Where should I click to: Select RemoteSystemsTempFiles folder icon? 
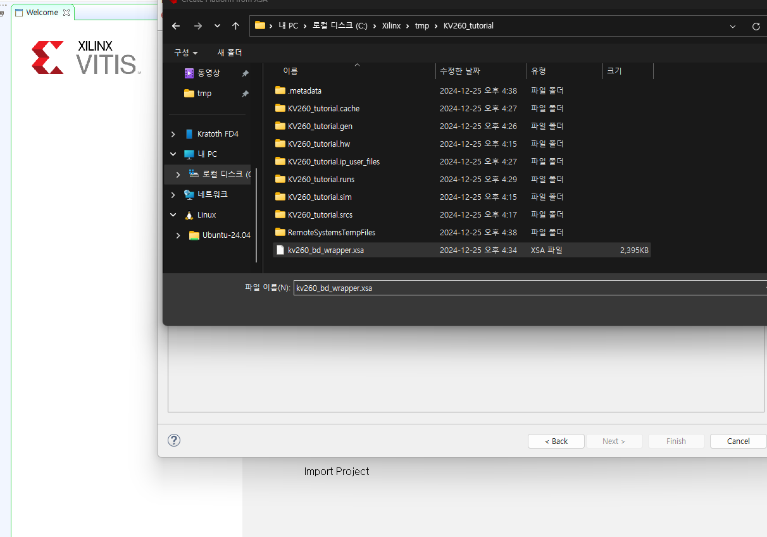[x=280, y=232]
